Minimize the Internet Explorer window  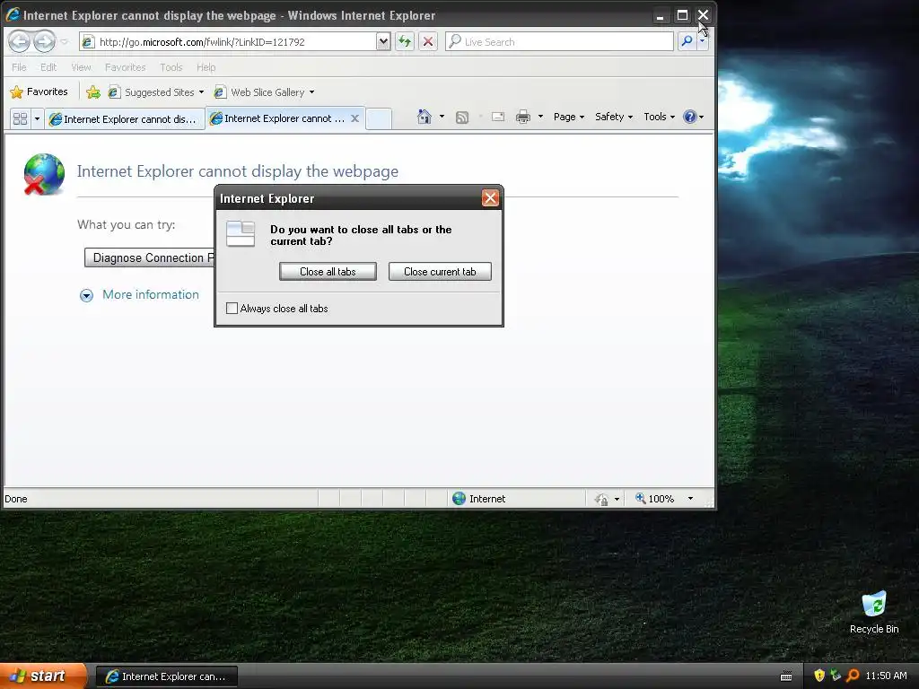pyautogui.click(x=660, y=16)
